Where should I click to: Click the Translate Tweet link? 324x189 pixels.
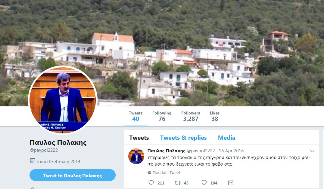point(166,173)
